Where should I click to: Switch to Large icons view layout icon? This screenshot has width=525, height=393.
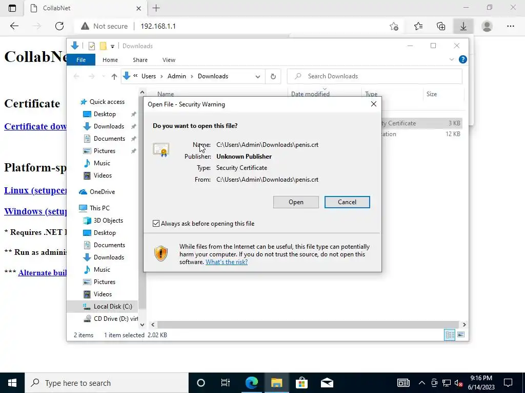(x=461, y=335)
